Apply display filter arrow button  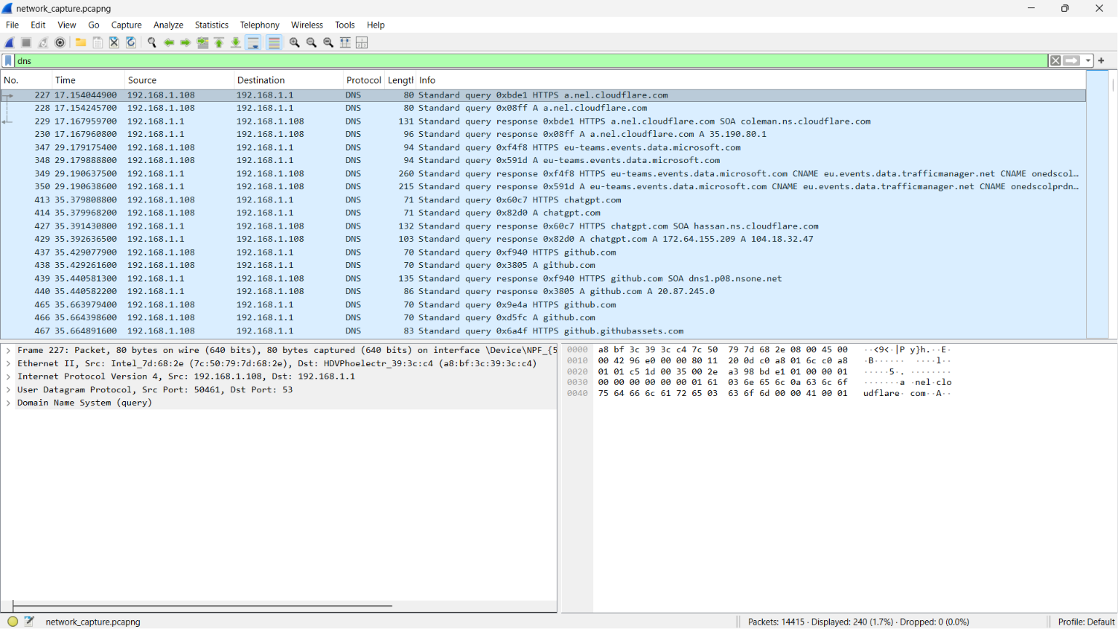[1071, 60]
